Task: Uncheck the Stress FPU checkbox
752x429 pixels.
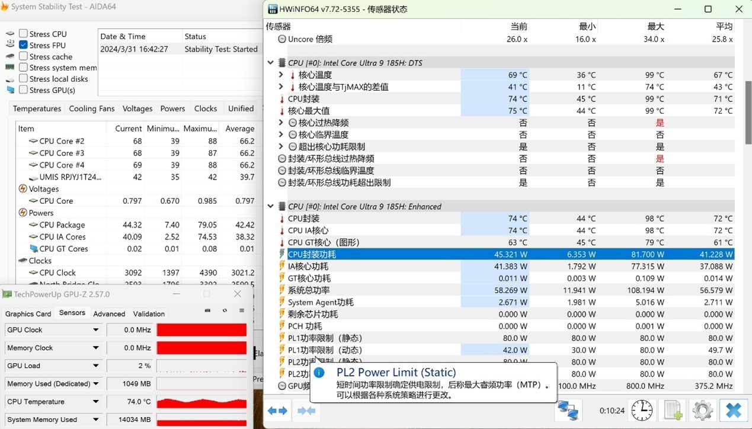Action: pyautogui.click(x=23, y=45)
